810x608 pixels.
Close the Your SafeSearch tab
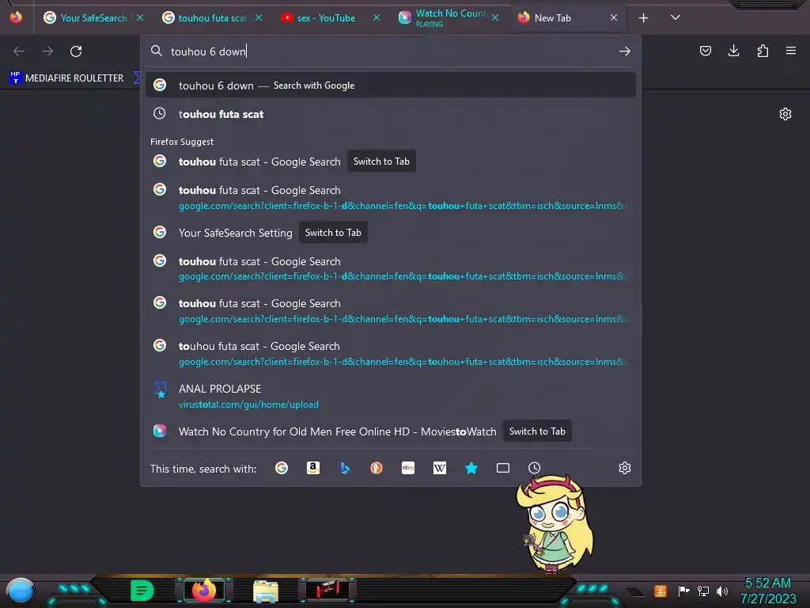140,17
